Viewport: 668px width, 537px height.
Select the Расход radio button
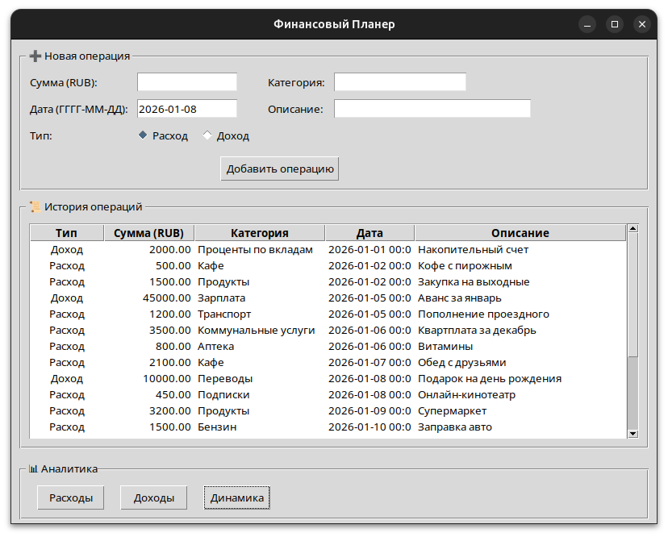click(144, 135)
